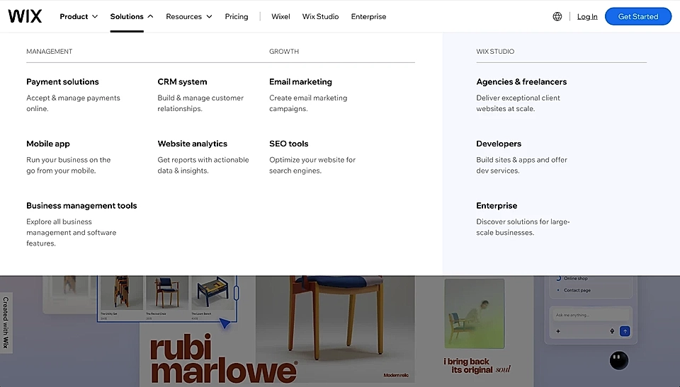Viewport: 680px width, 387px height.
Task: Click 'Discover solutions for large-scale businesses.' text
Action: click(523, 227)
